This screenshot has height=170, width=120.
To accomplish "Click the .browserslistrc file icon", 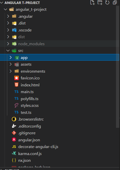I will (14, 119).
